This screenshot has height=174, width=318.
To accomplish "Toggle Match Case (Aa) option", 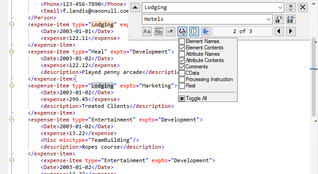I will click(x=147, y=31).
